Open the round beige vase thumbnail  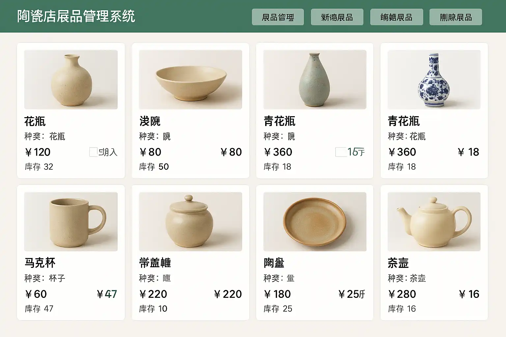[x=71, y=79]
